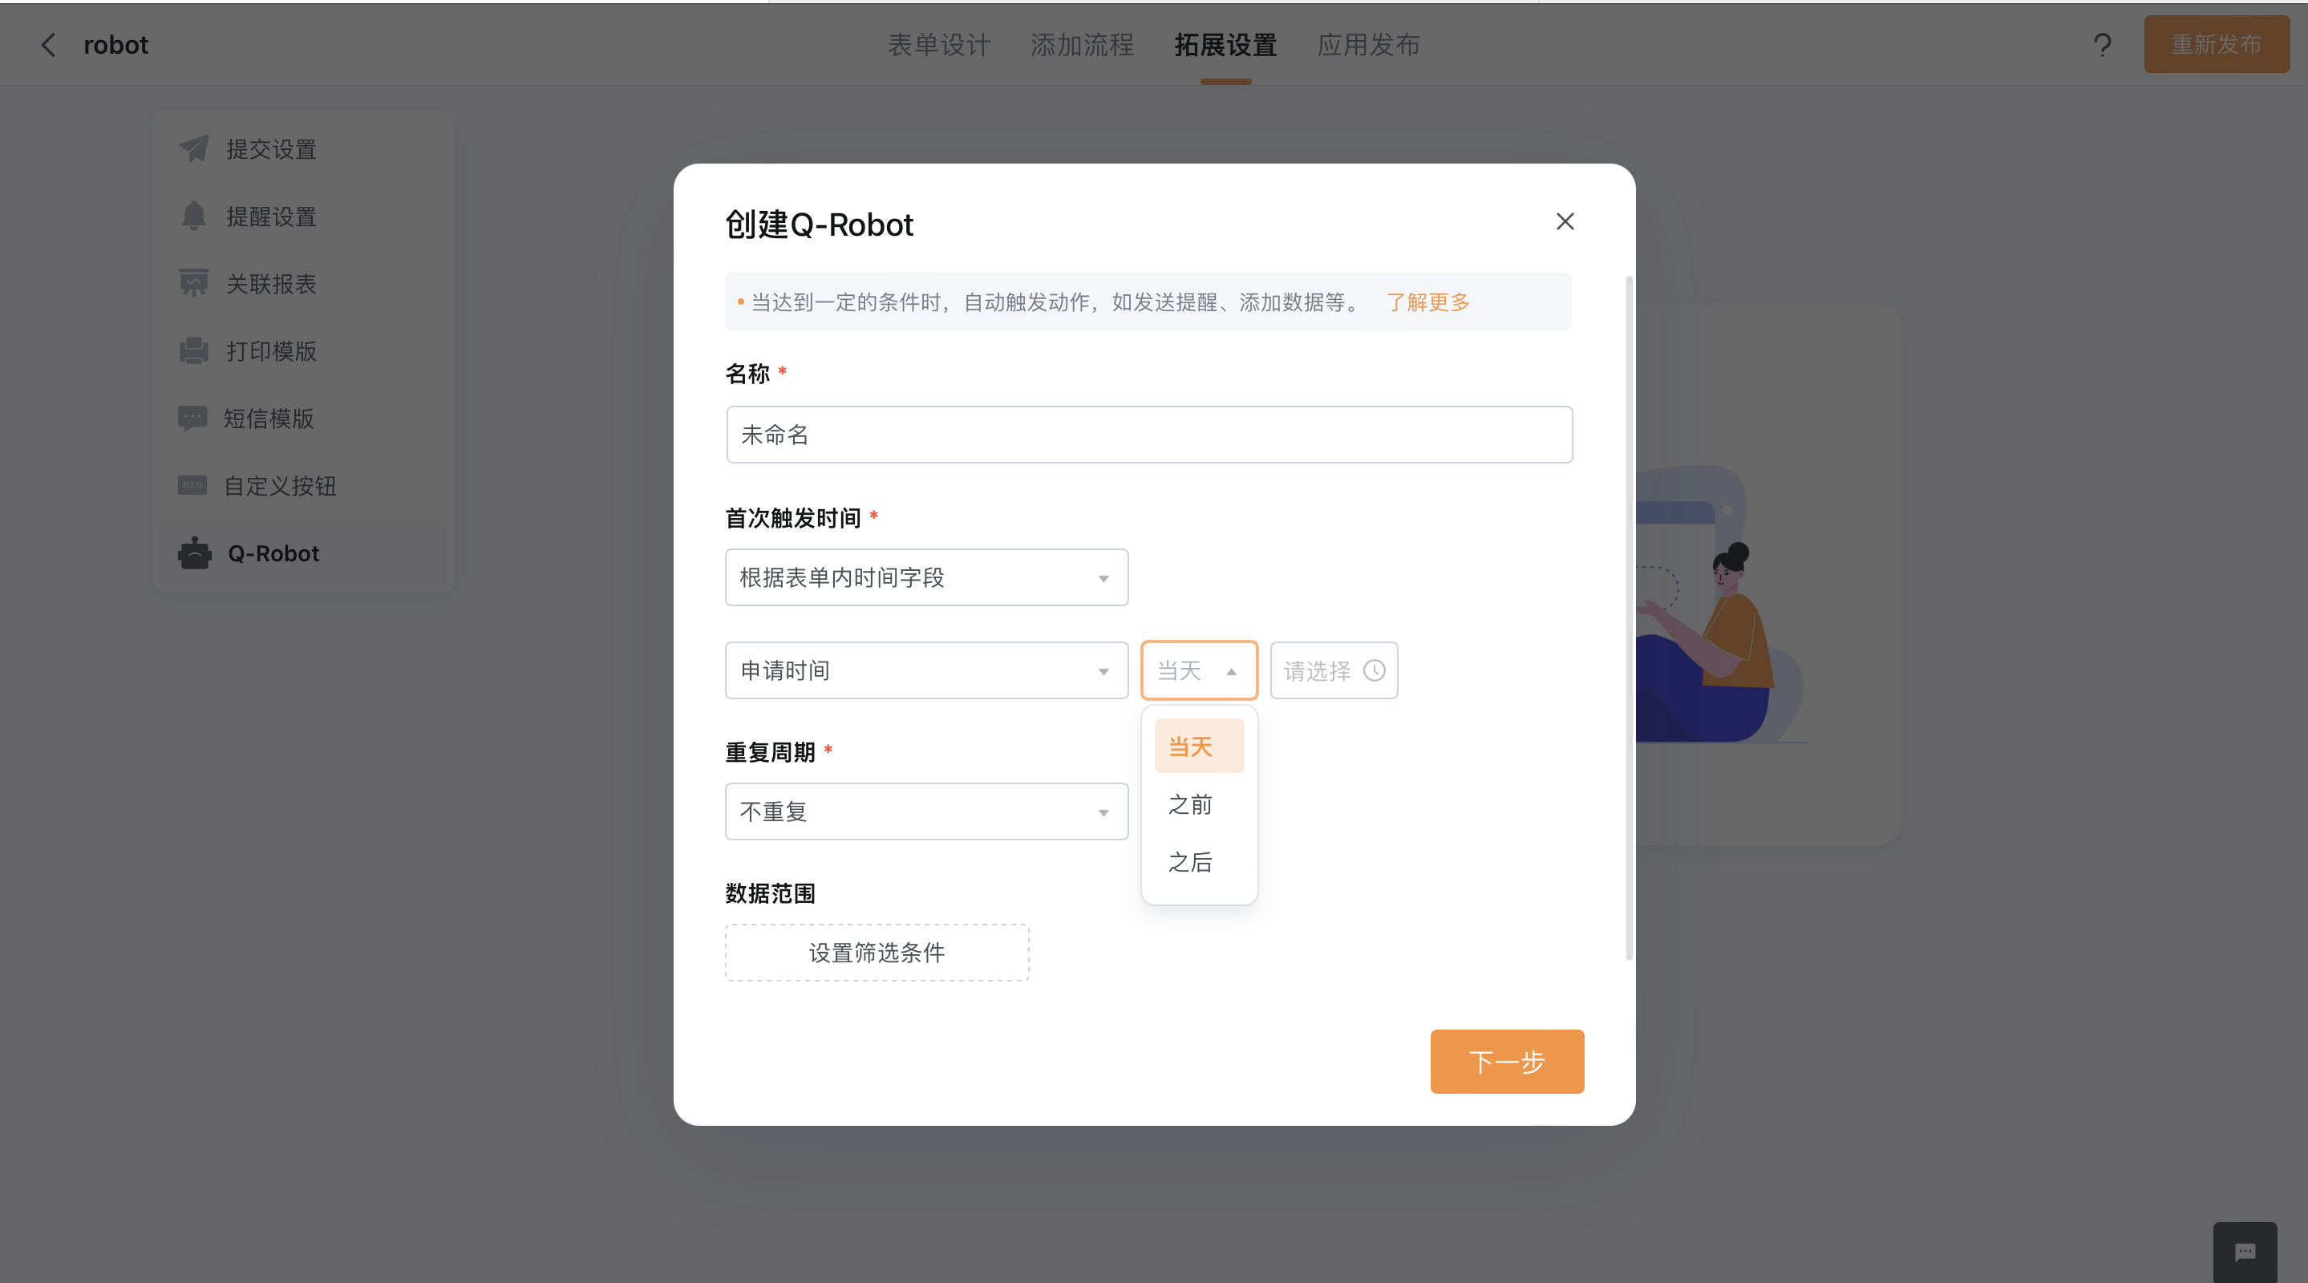Click the dialog vertical scrollbar
The height and width of the screenshot is (1283, 2308).
pos(1628,617)
